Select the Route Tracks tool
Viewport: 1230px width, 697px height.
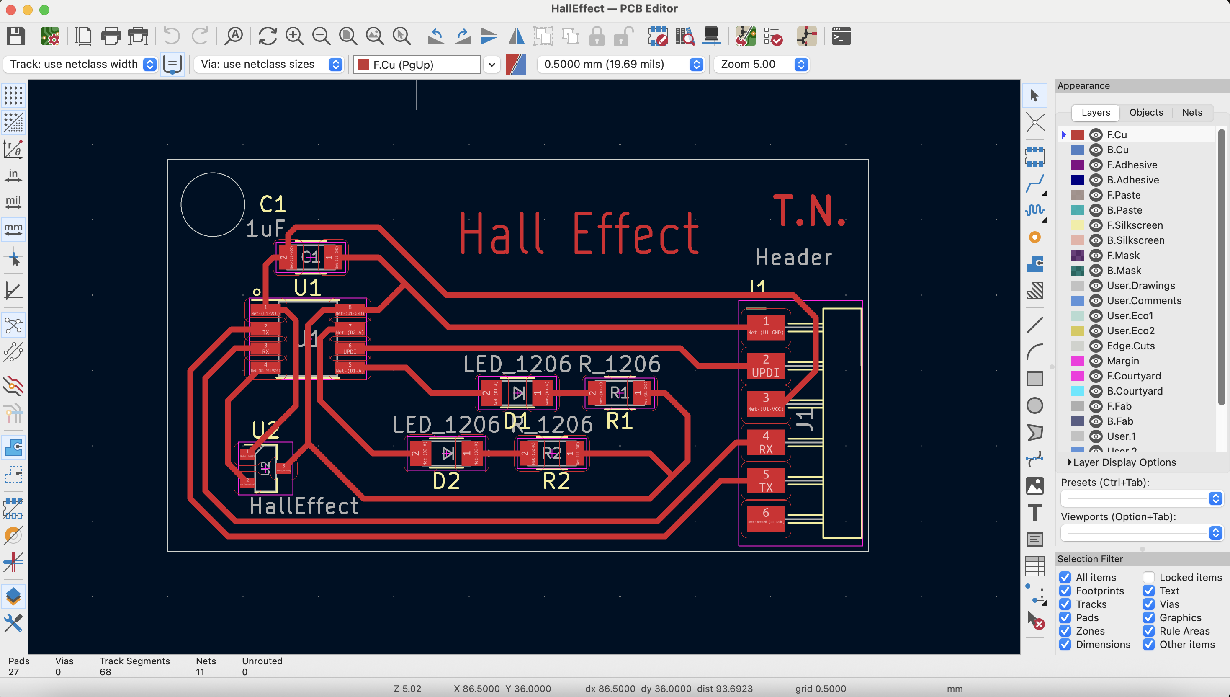1035,184
